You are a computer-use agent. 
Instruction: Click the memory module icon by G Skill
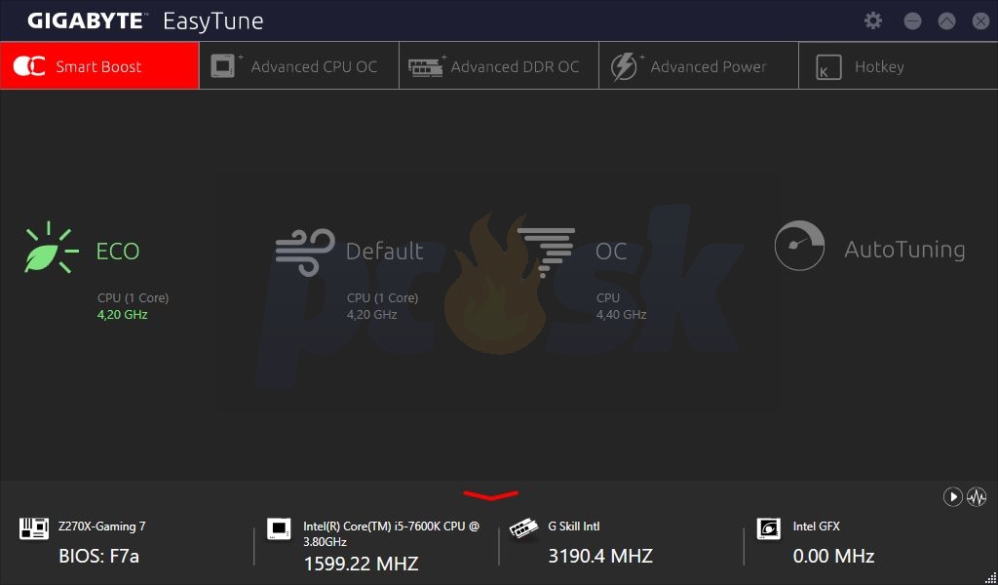523,528
